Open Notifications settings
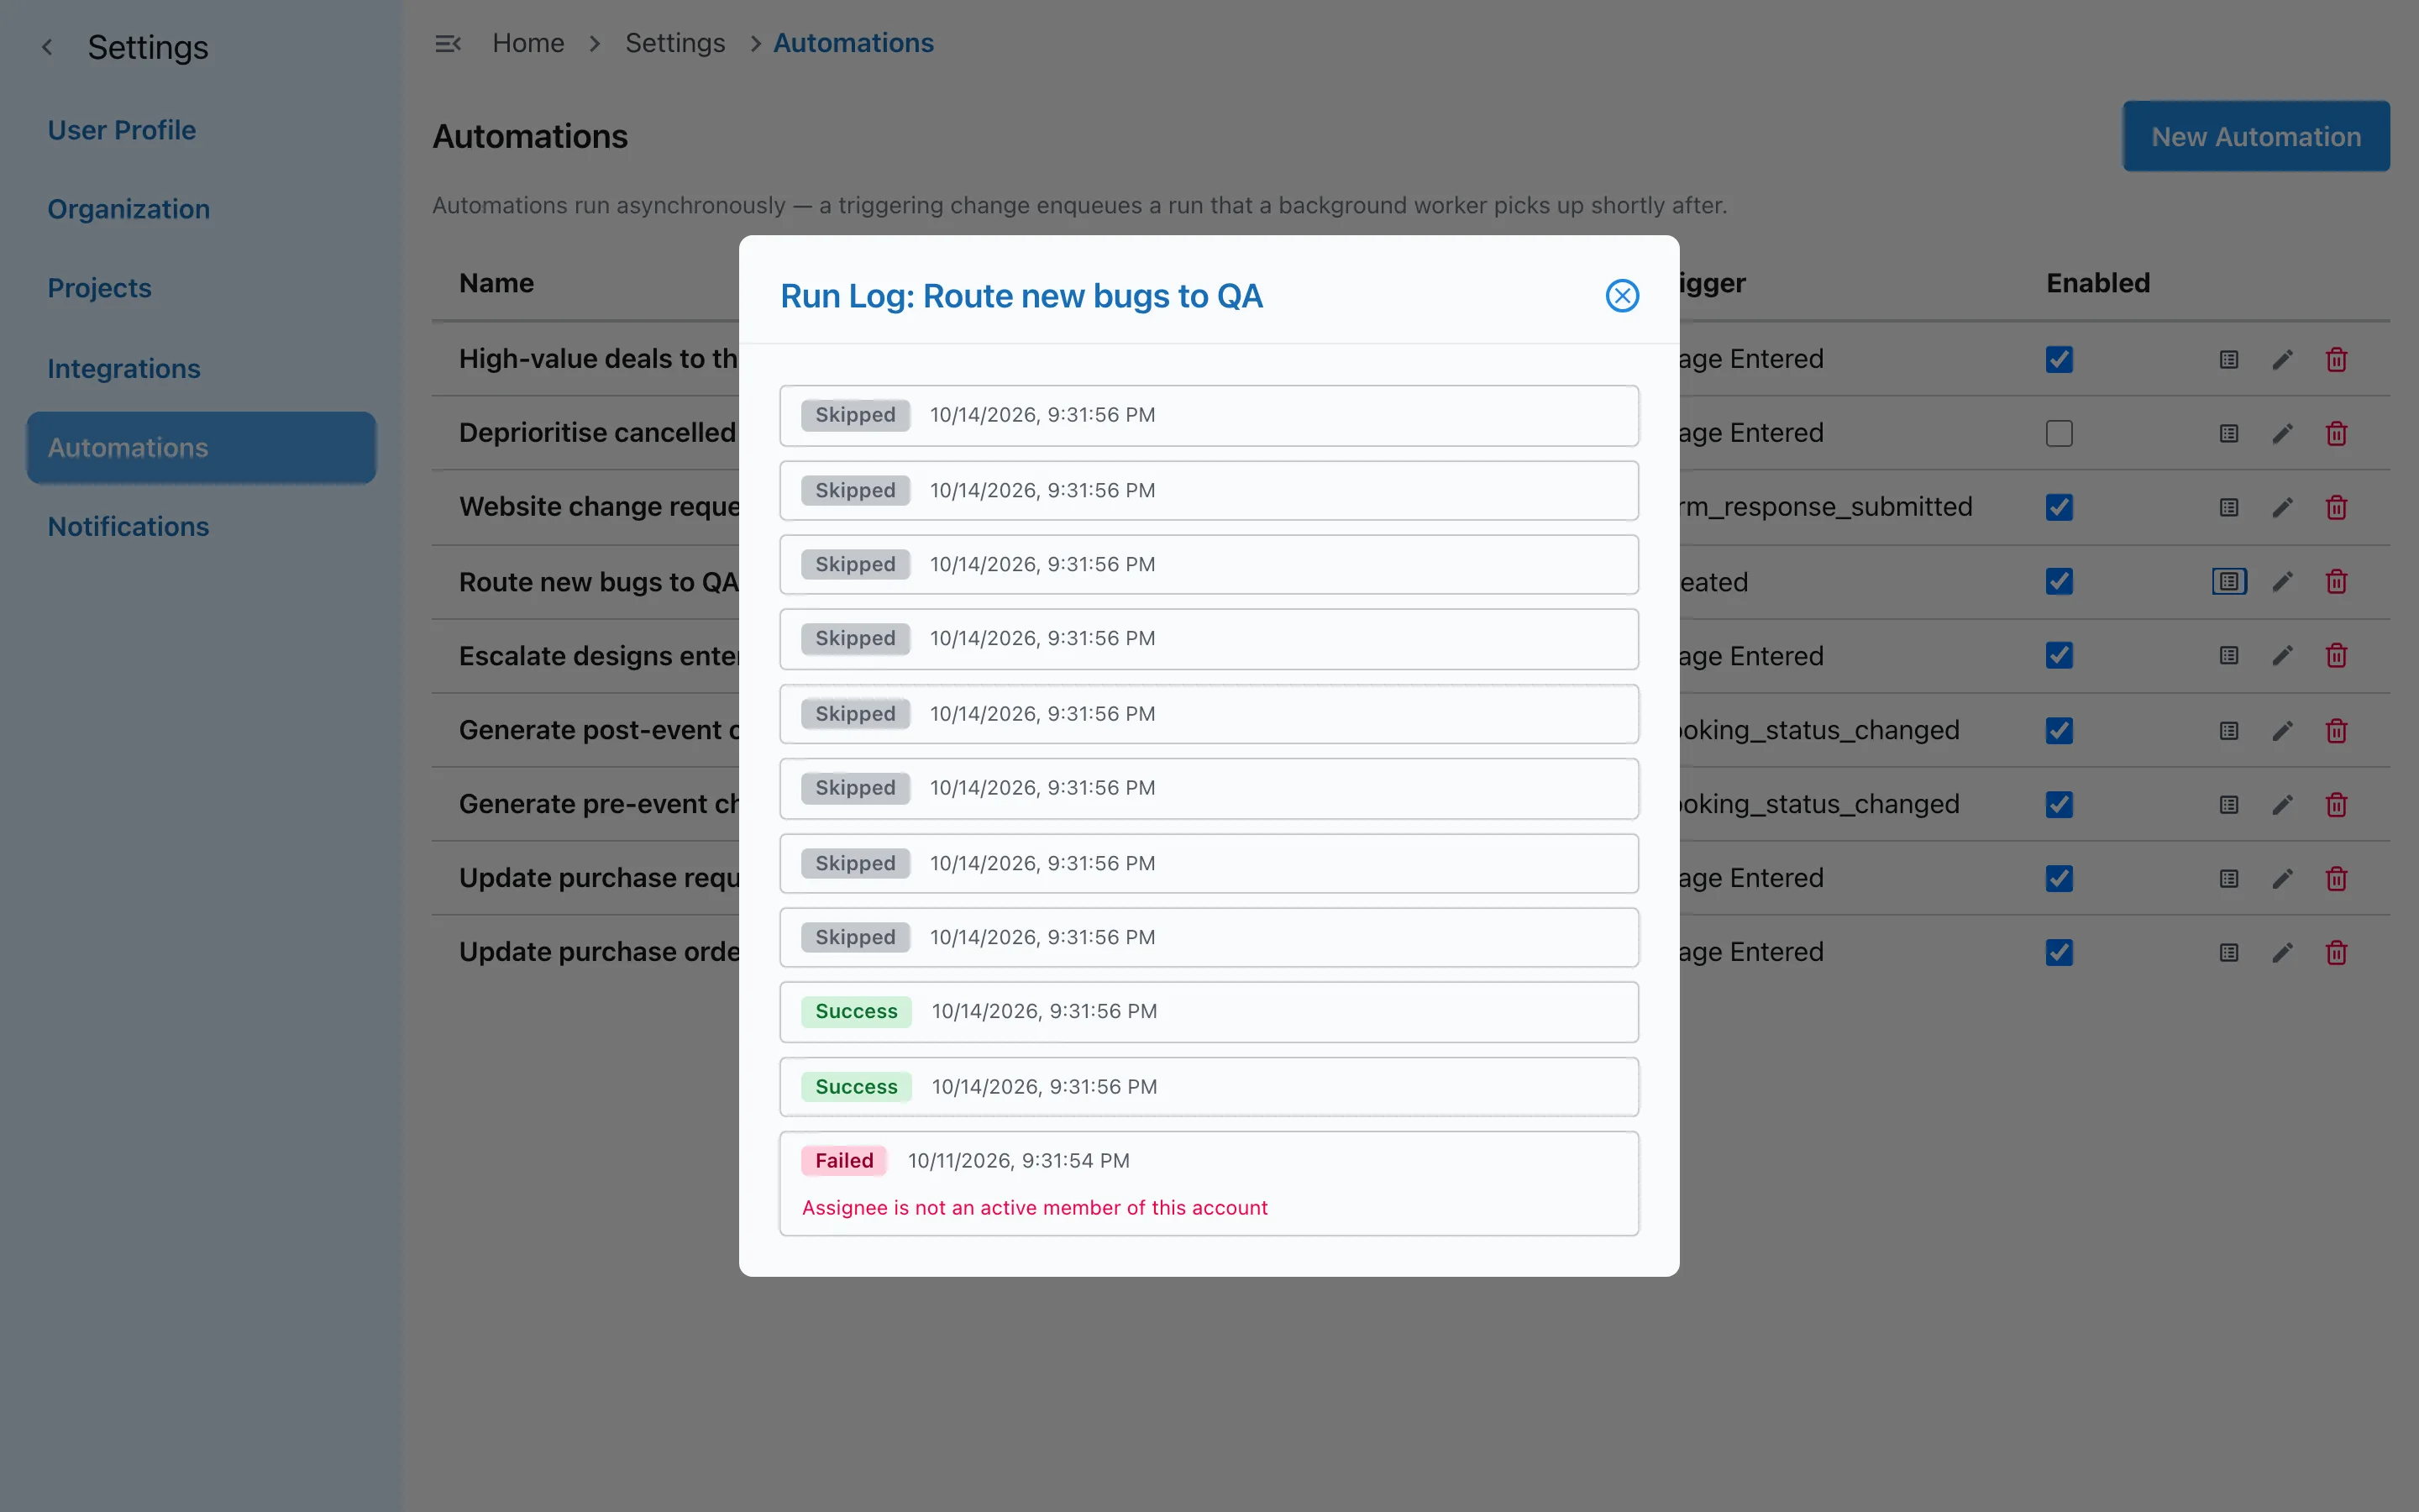 coord(129,526)
